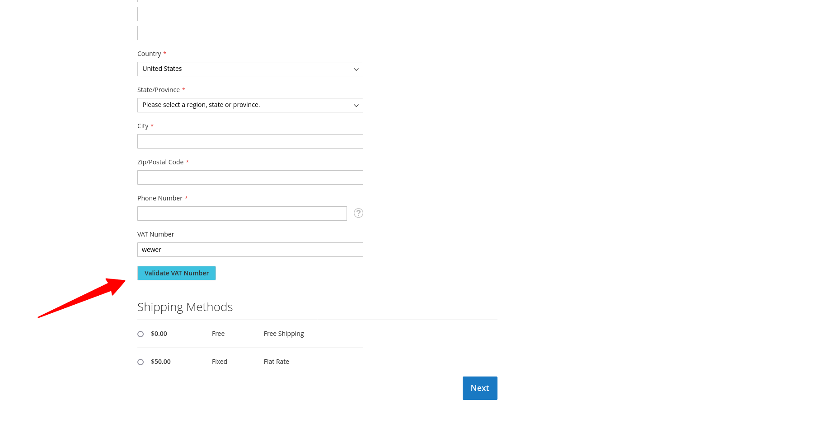Click the Free carrier text
The height and width of the screenshot is (437, 835).
click(218, 334)
